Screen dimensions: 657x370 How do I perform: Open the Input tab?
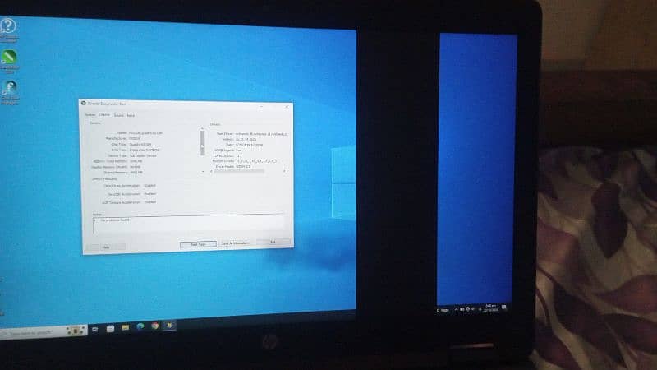[x=131, y=116]
